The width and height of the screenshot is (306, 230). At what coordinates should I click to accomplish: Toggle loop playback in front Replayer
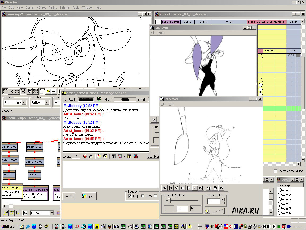209,188
